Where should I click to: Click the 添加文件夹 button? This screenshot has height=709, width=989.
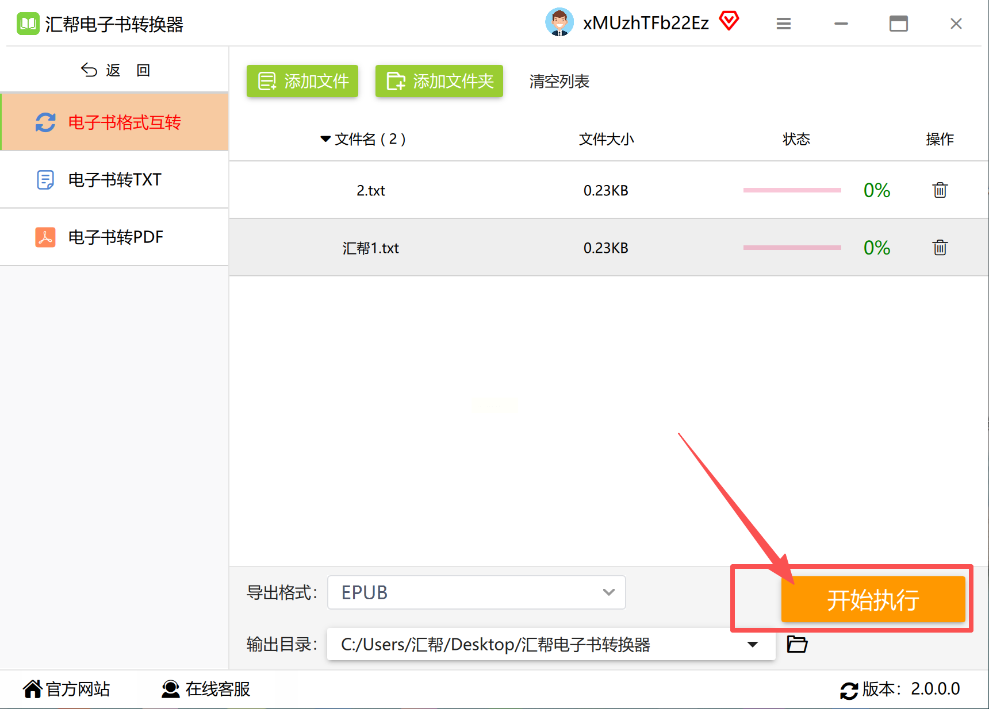click(439, 81)
